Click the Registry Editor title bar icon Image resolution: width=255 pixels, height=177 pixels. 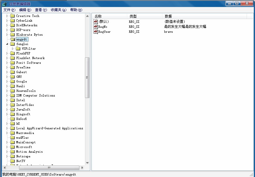(x=5, y=4)
